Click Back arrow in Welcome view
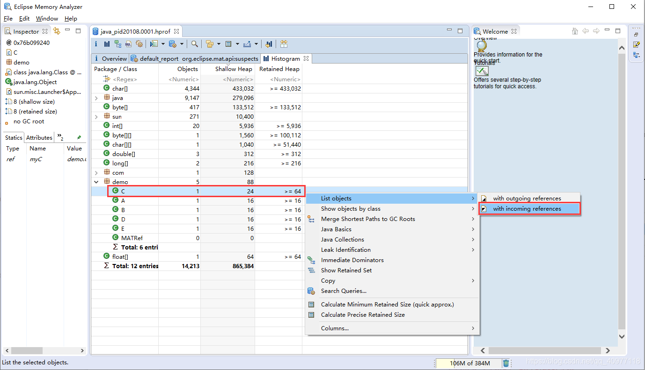 [586, 31]
